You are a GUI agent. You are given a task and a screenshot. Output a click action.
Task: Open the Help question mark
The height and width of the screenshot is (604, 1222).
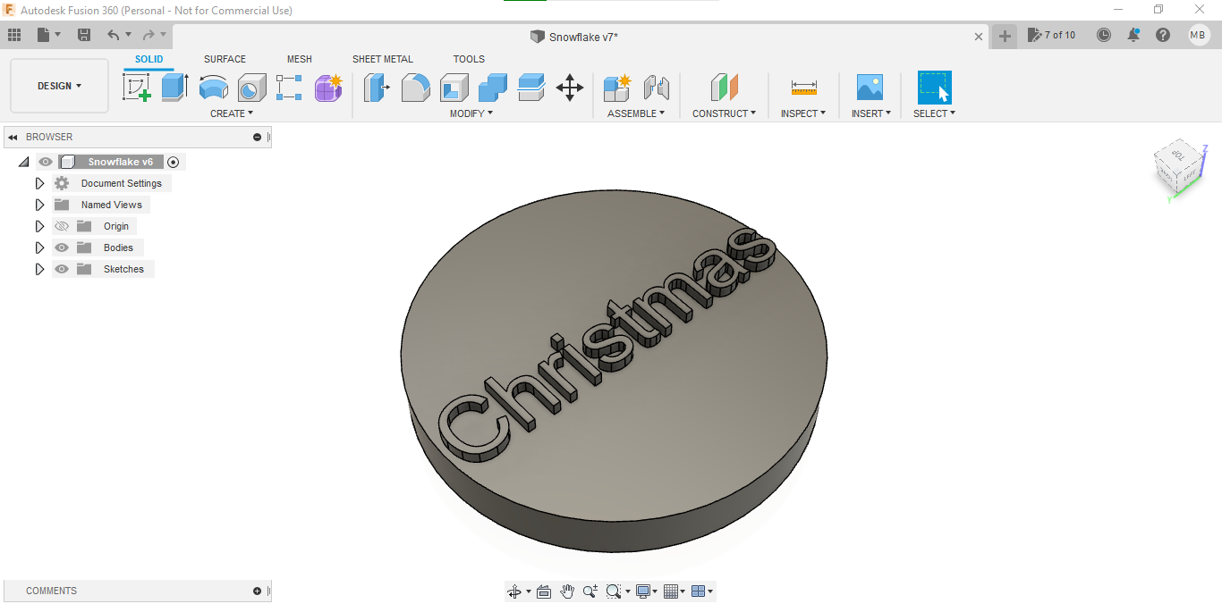1163,35
